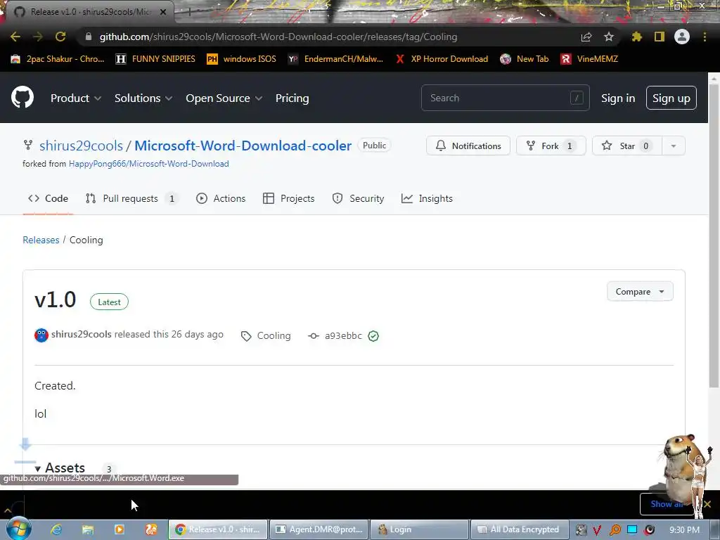This screenshot has height=540, width=720.
Task: Open the Compare dropdown
Action: pyautogui.click(x=640, y=292)
